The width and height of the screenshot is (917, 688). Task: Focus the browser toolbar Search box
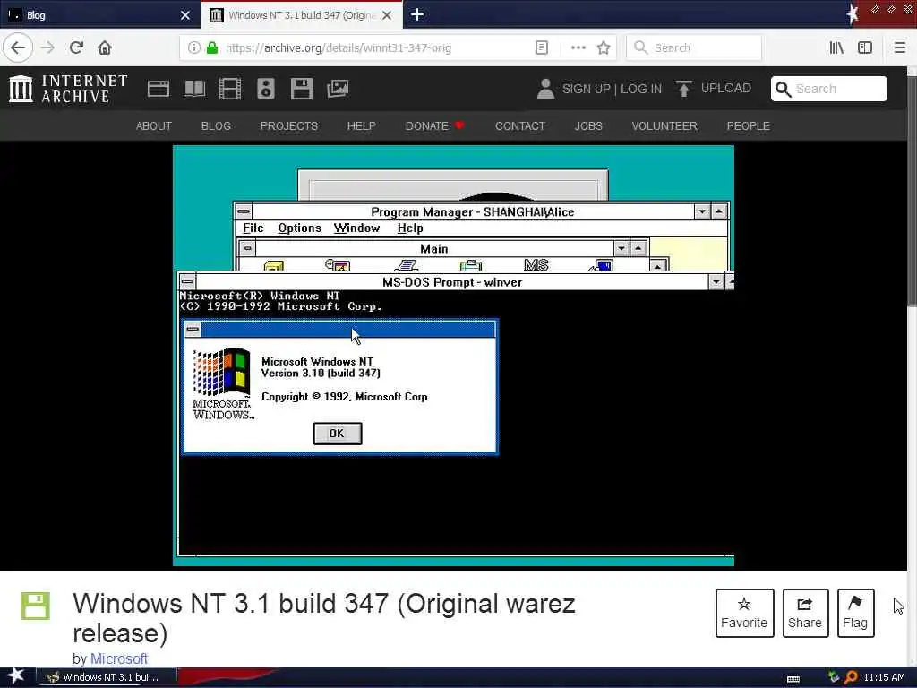[694, 48]
